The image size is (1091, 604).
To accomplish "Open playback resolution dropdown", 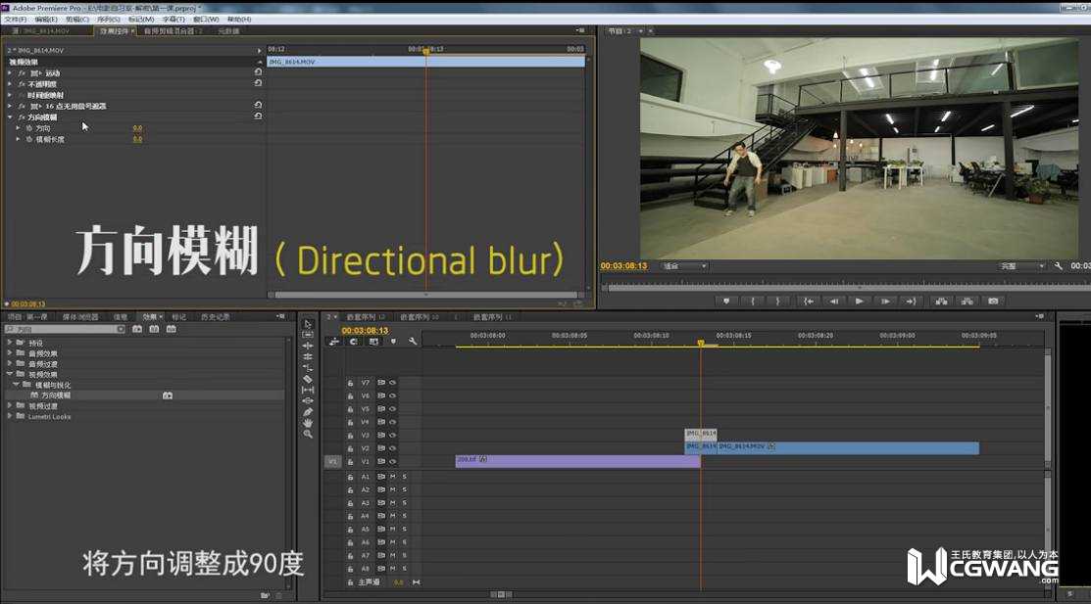I will click(1022, 266).
